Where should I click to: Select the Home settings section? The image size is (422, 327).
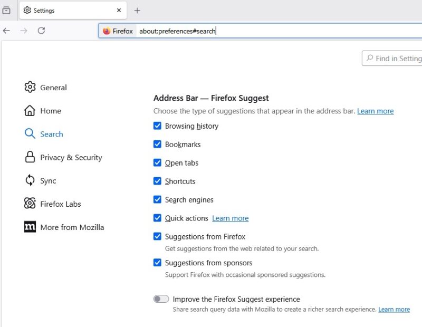point(50,111)
